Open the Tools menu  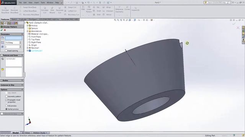42,3
